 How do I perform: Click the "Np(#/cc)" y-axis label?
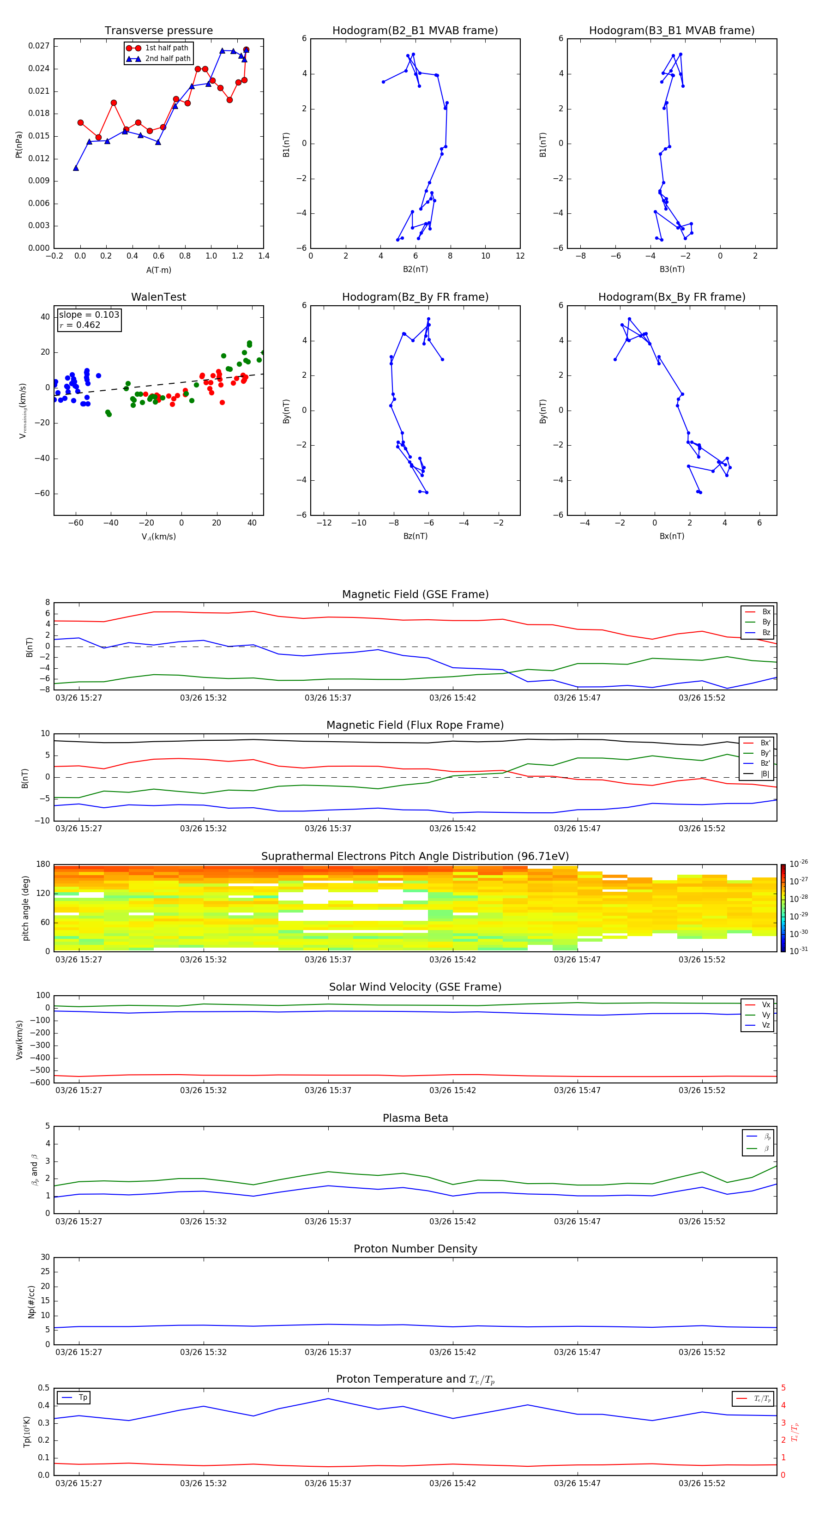pyautogui.click(x=31, y=1301)
